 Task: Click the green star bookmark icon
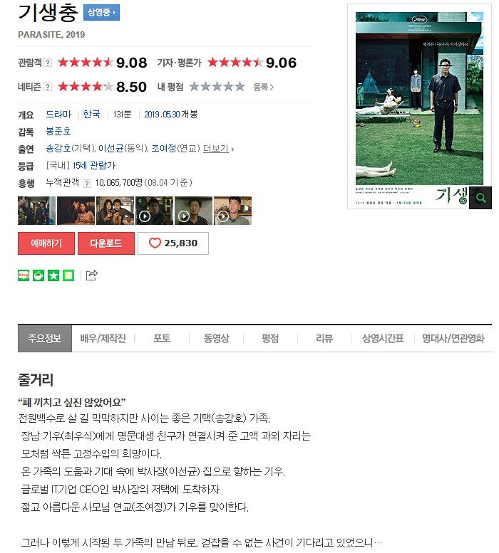tap(53, 275)
